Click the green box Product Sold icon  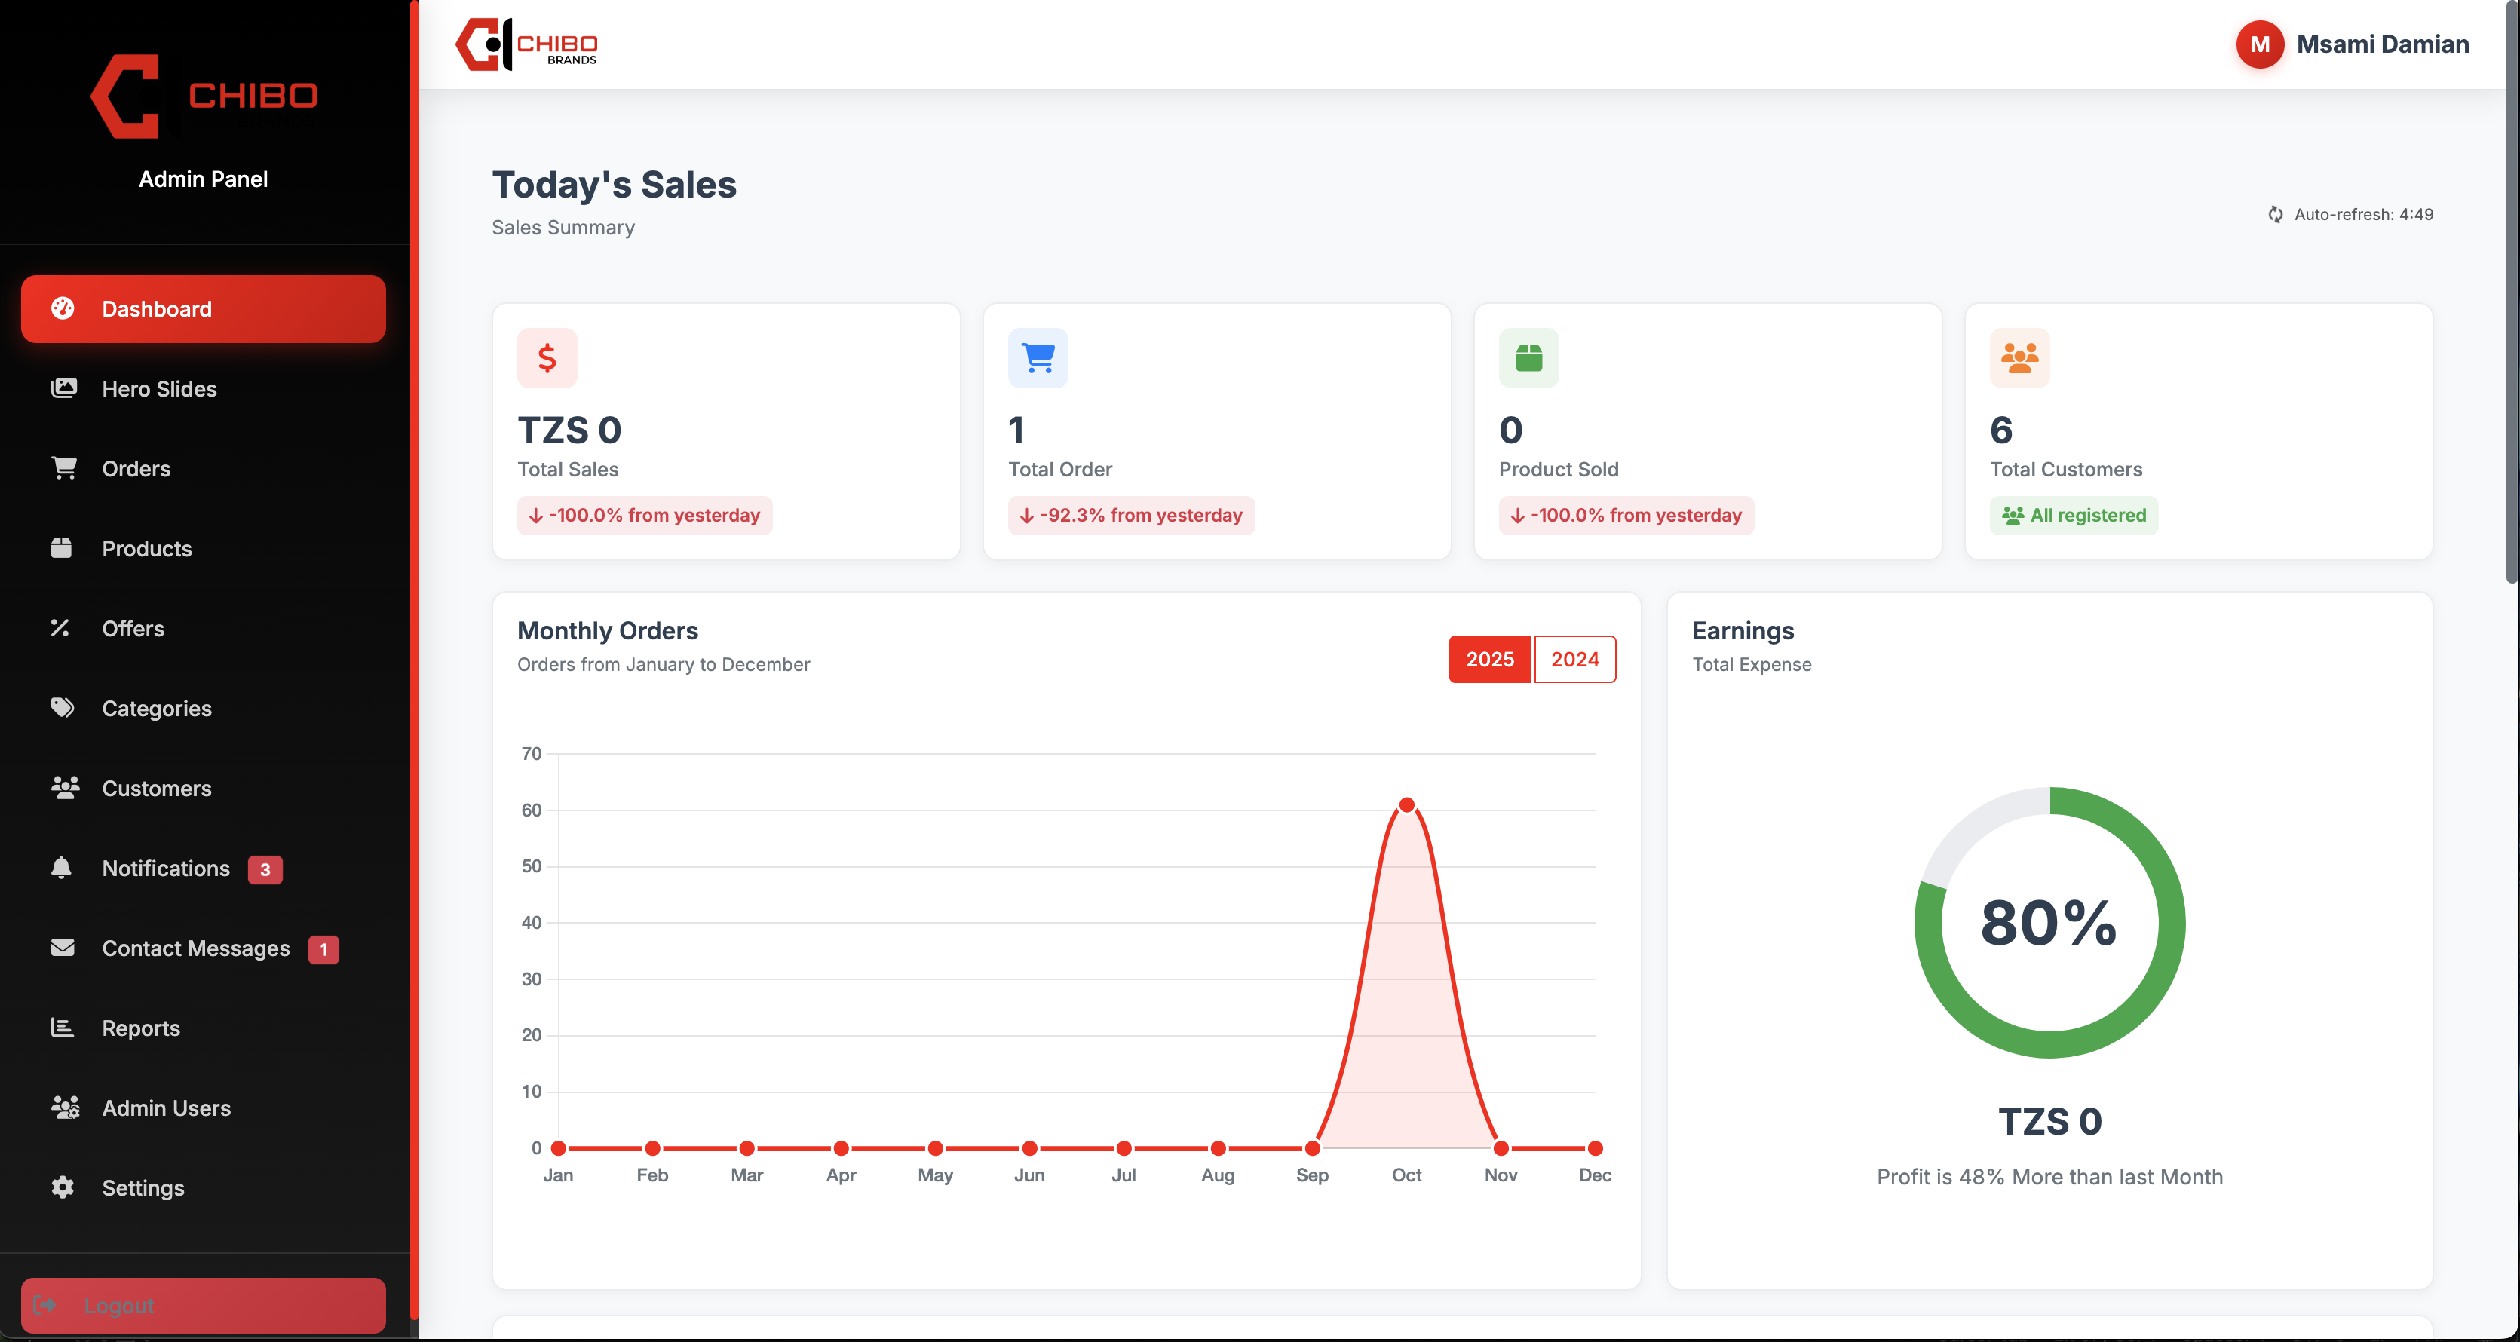pos(1528,358)
